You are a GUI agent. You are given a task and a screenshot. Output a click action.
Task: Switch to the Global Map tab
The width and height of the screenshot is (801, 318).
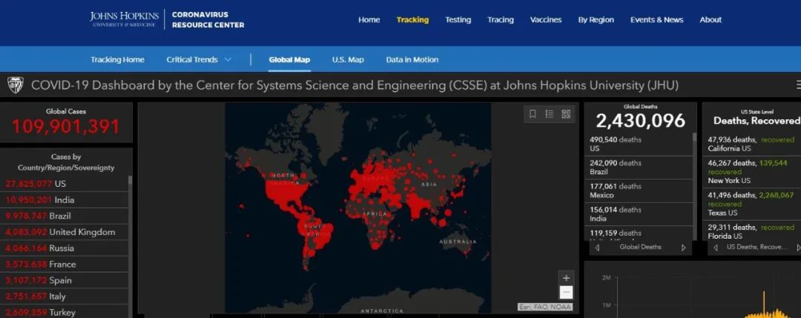[289, 60]
